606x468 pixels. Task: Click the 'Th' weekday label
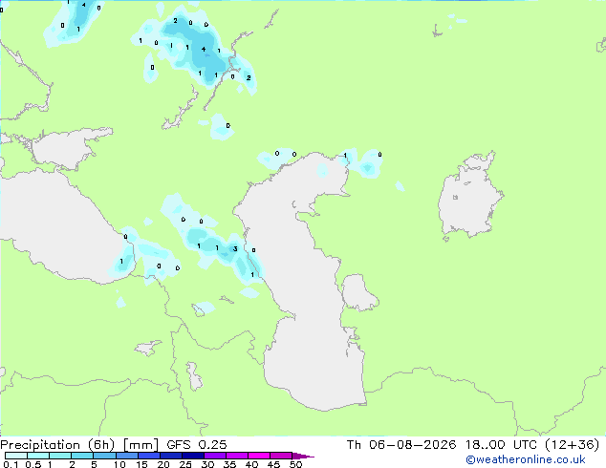point(354,445)
